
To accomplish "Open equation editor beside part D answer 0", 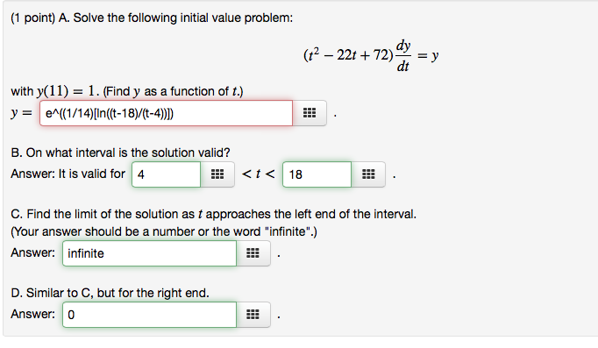I will click(x=253, y=315).
